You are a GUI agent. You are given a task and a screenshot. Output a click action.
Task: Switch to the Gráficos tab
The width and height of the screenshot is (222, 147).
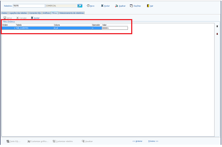[46, 13]
